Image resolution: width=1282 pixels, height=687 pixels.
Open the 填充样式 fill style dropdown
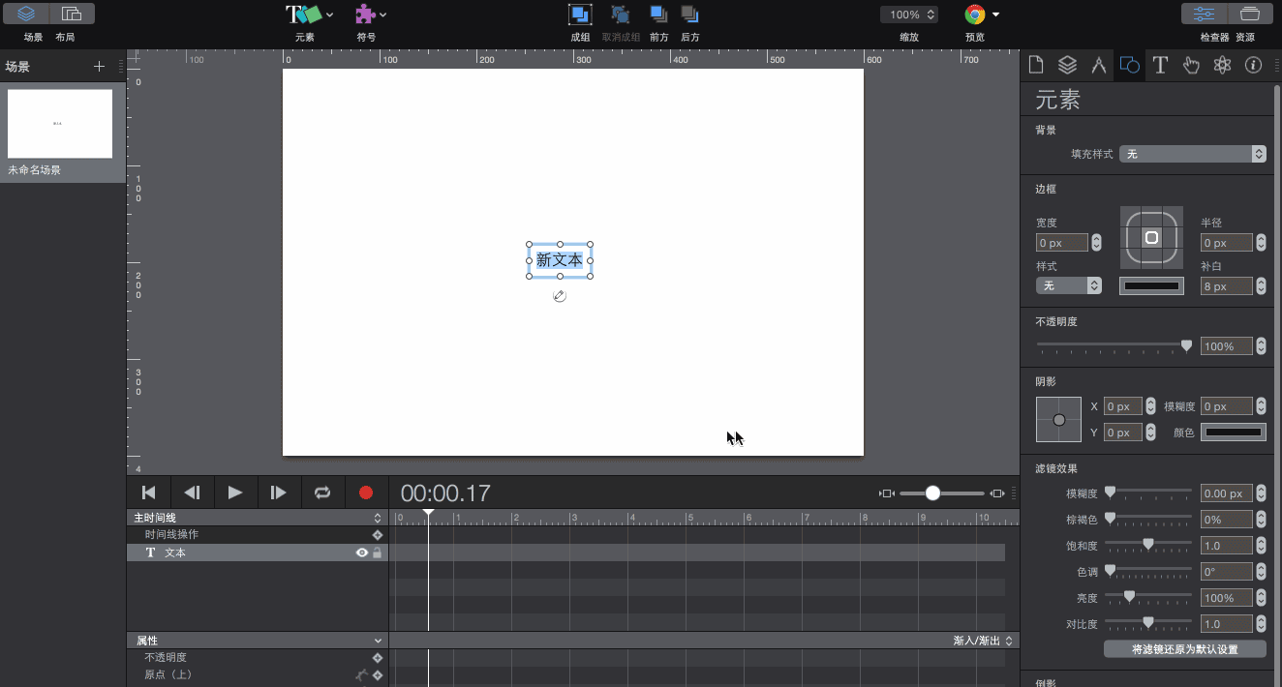click(1192, 154)
